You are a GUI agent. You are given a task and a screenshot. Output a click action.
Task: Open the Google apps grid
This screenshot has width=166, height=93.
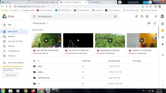(x=156, y=16)
